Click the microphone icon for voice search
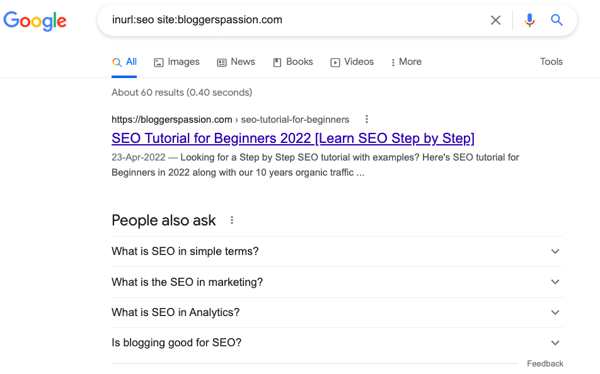The width and height of the screenshot is (600, 374). [529, 20]
